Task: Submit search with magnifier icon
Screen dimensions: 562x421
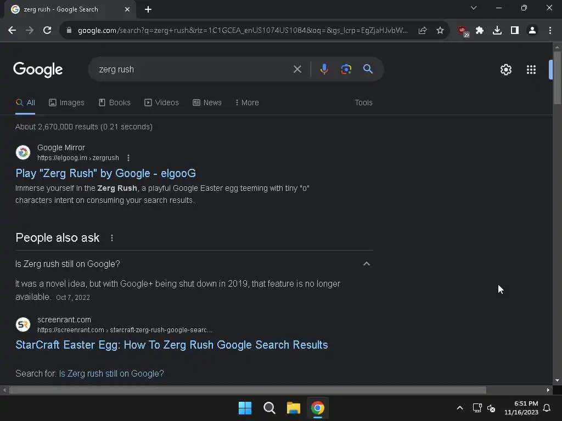Action: 368,69
